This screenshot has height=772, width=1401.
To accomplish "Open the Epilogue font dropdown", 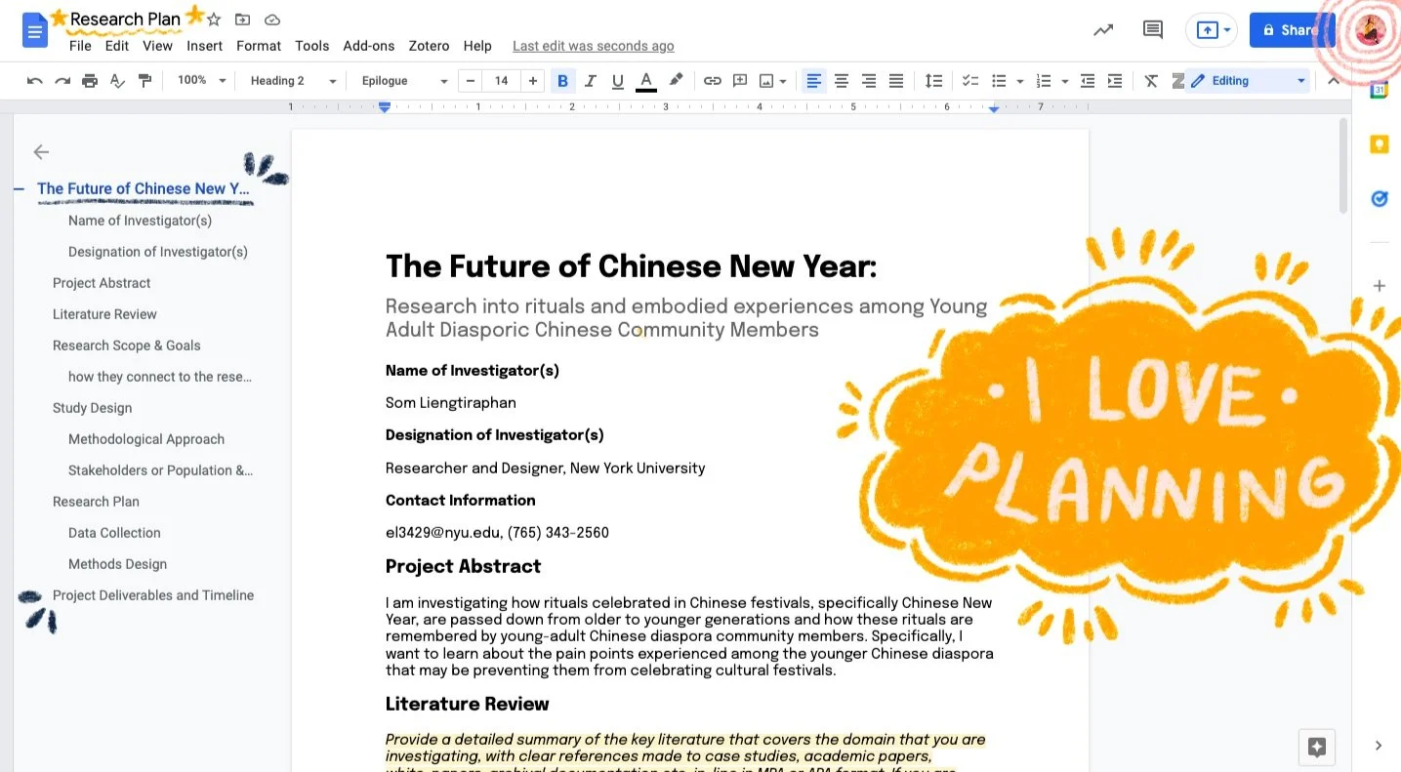I will coord(404,81).
